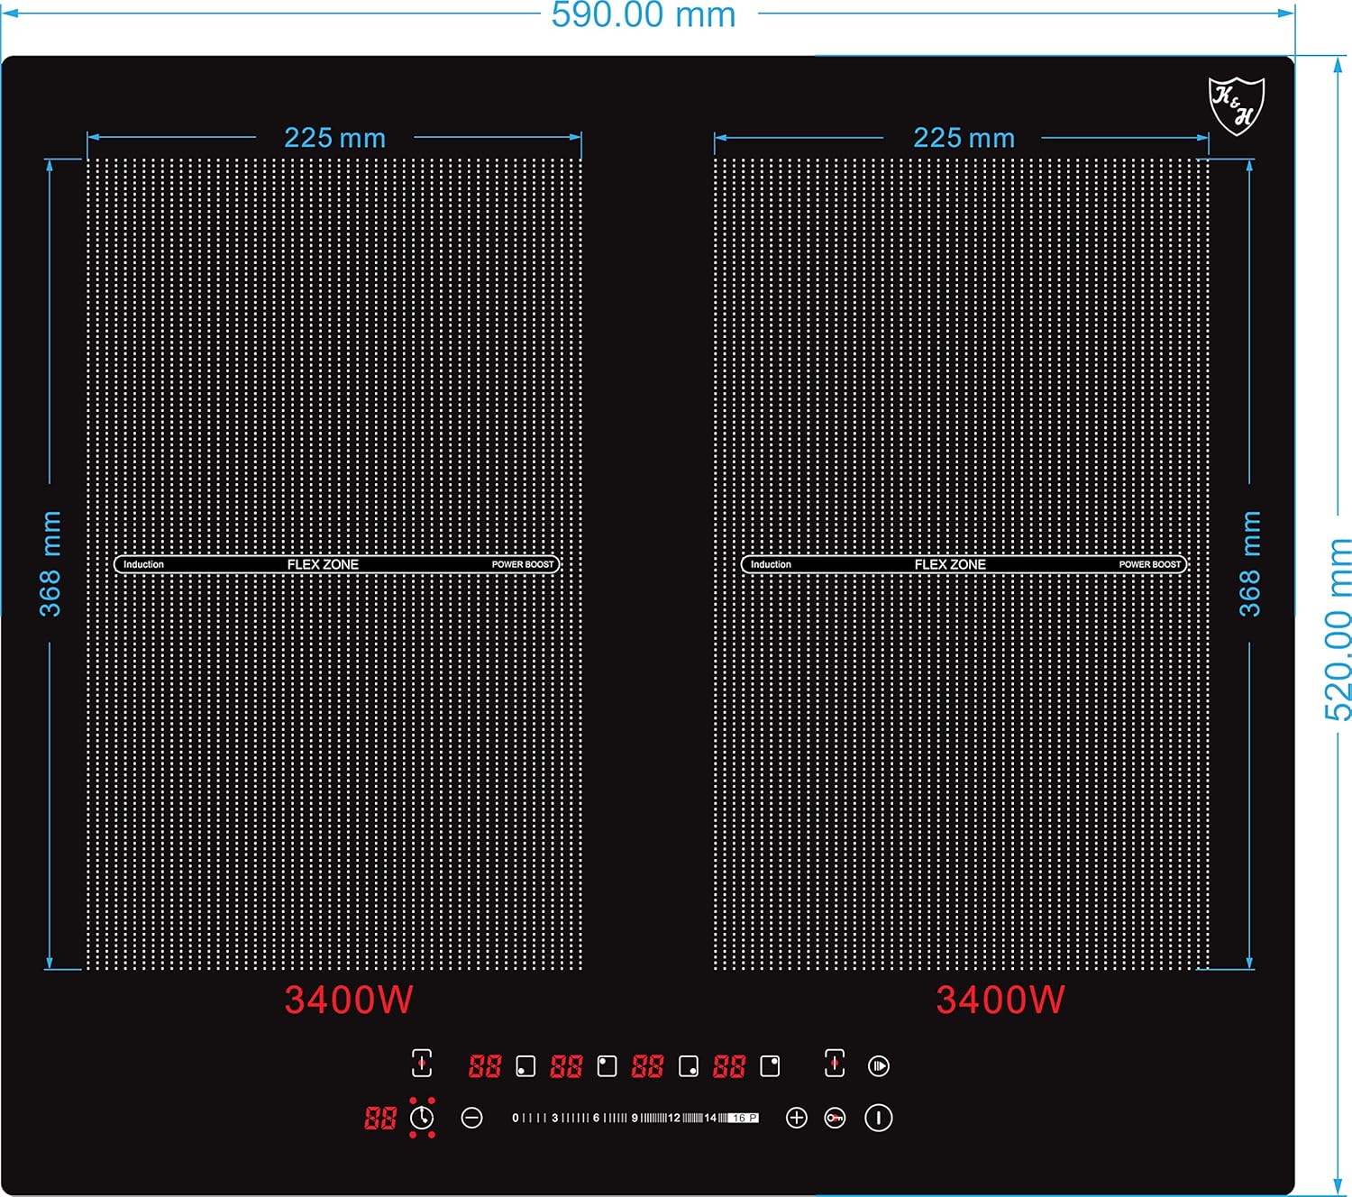Click the left FLEX ZONE label
The width and height of the screenshot is (1352, 1197).
[323, 564]
